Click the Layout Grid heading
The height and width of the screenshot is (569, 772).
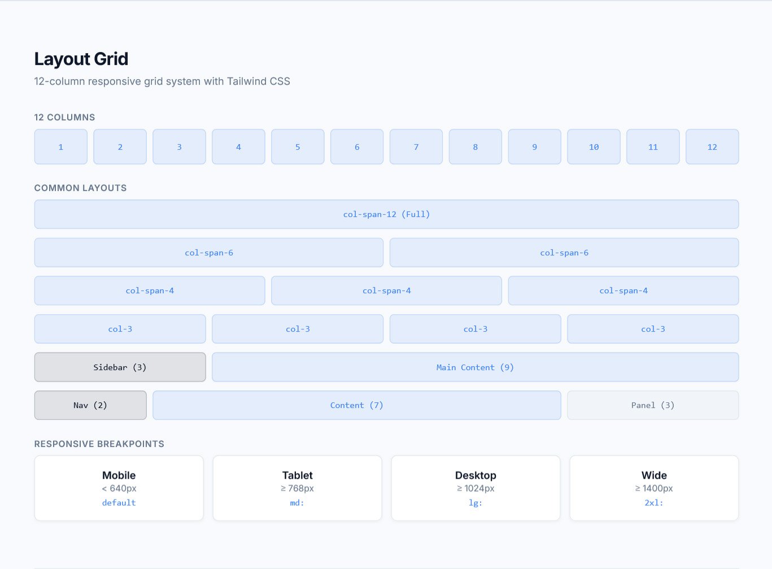coord(81,59)
